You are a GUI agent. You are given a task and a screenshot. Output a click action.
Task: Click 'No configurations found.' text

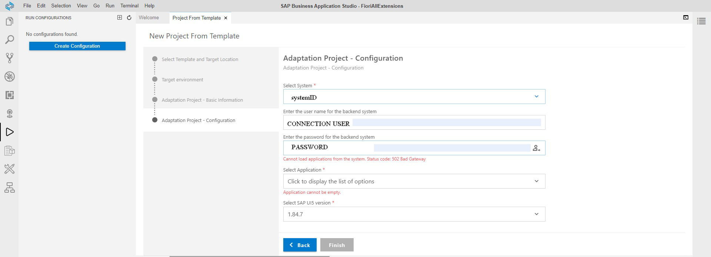52,34
